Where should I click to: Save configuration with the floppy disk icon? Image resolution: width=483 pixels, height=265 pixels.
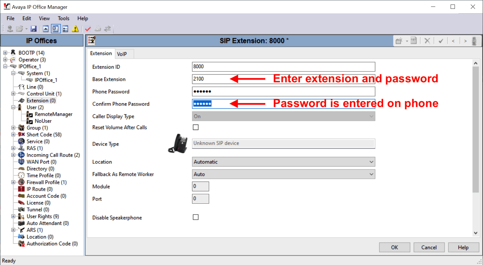pos(34,29)
